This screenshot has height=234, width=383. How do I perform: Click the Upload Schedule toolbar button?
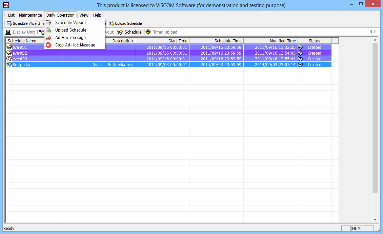(125, 23)
